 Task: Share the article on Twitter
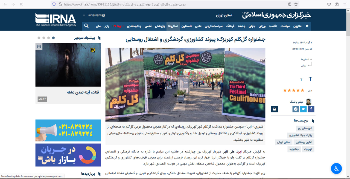point(303,109)
